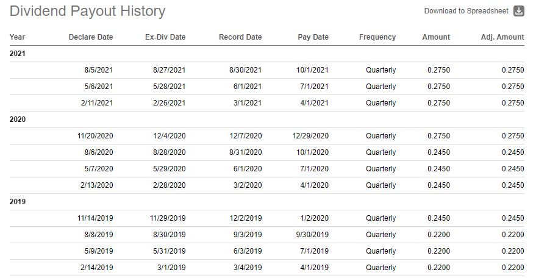Sort by the Declare Date column header
The image size is (536, 278).
click(x=91, y=37)
